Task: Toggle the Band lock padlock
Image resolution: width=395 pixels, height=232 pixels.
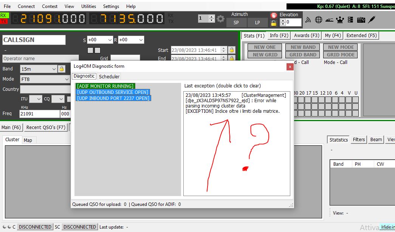Action: [x=62, y=69]
